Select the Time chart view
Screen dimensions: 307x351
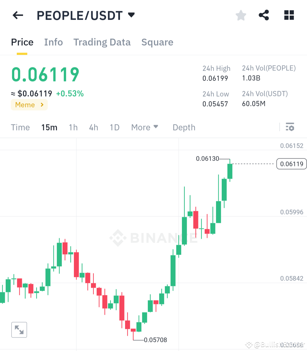[20, 127]
